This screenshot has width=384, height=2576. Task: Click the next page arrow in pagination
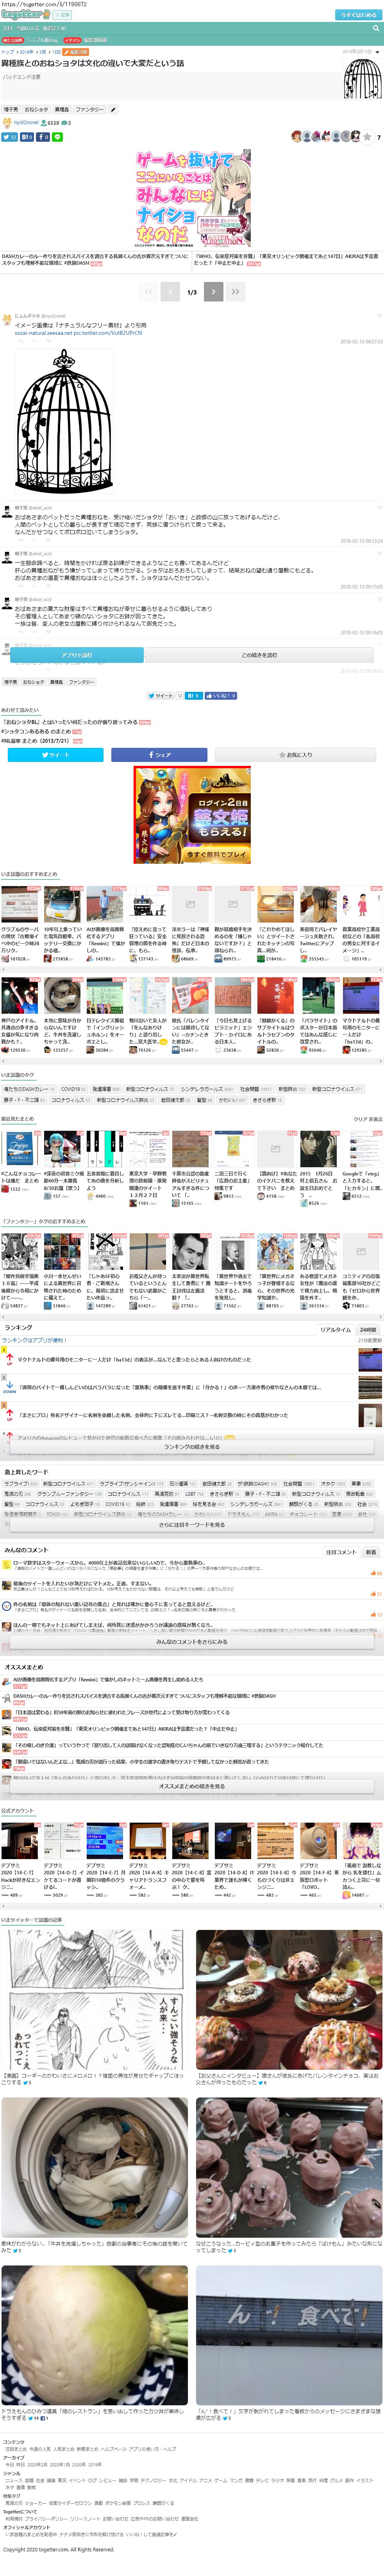pos(213,292)
